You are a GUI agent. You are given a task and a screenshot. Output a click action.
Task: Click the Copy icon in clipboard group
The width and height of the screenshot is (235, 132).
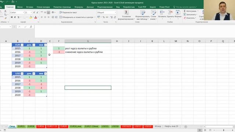click(6, 15)
